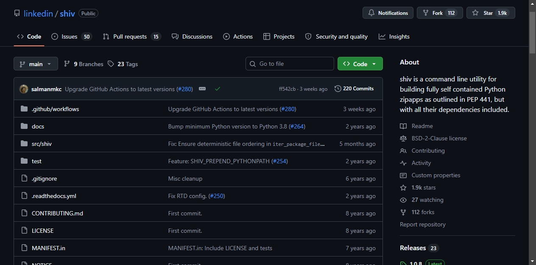
Task: Expand commit message ellipsis button
Action: (x=202, y=89)
